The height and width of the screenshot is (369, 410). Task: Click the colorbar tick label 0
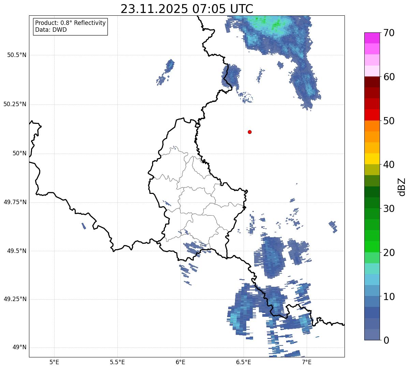(386, 340)
